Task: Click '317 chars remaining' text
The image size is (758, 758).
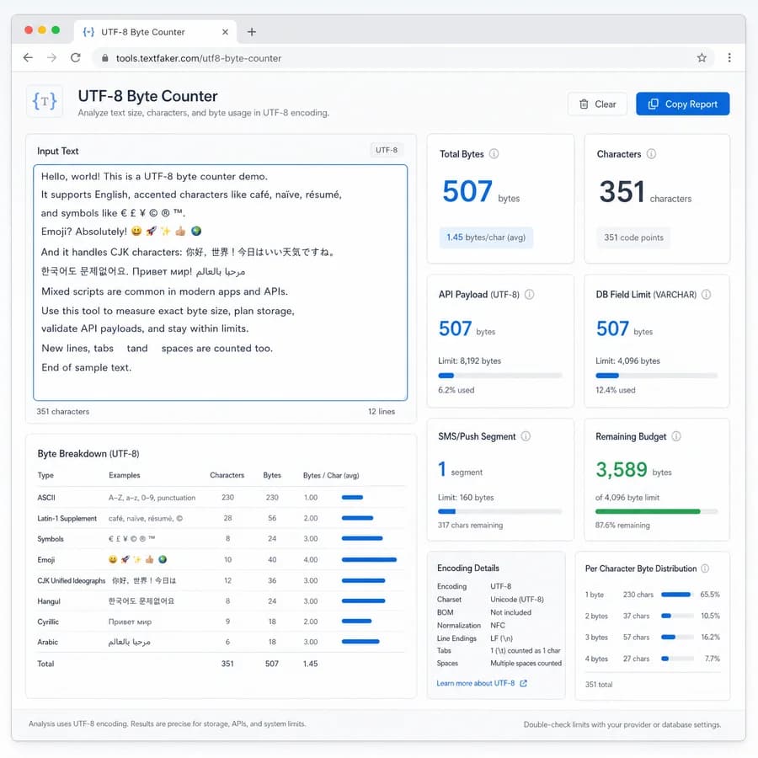Action: coord(470,525)
